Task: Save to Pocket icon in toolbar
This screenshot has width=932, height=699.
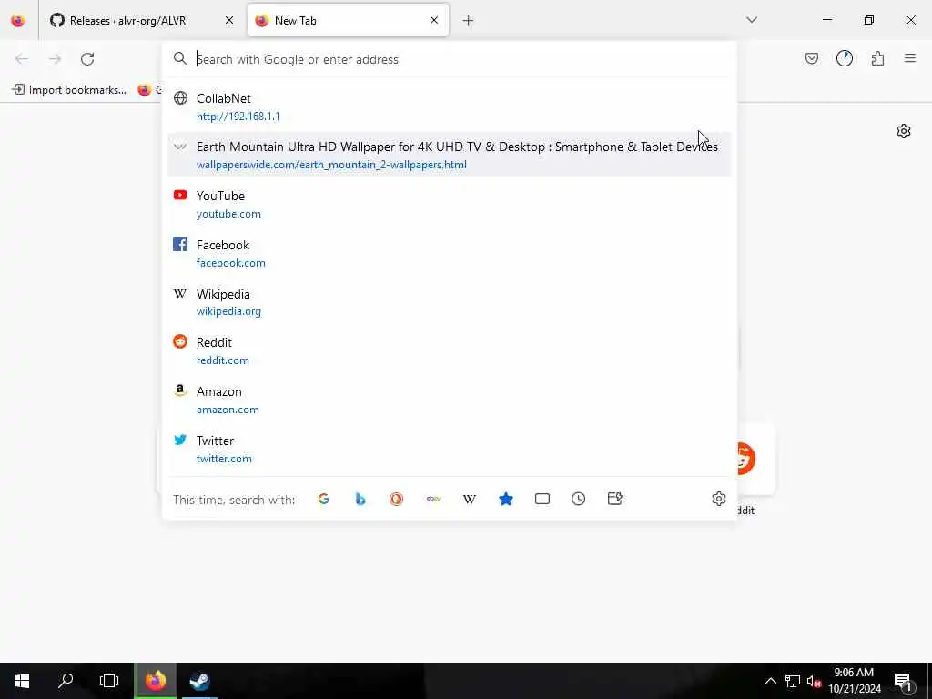Action: pyautogui.click(x=812, y=58)
